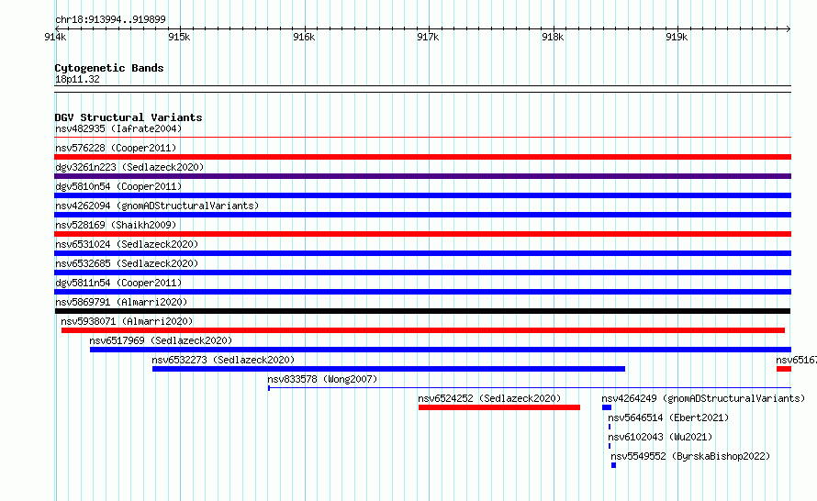Screen dimensions: 817x501
Task: Click the nsv482935 (Iafrate2004) label
Action: point(118,128)
